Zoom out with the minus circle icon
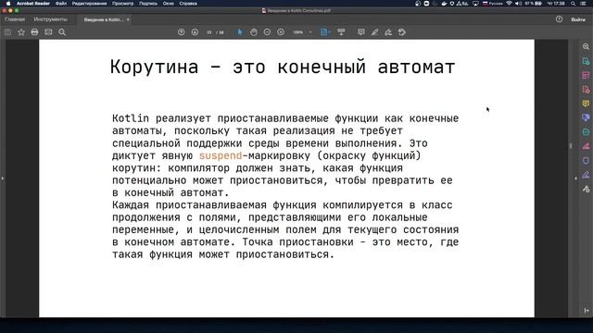Viewport: 593px width, 333px height. click(267, 32)
